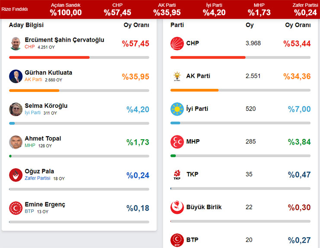Image resolution: width=320 pixels, height=248 pixels.
Task: Click the BTP logo beside Emine Ergenç
Action: 16,208
